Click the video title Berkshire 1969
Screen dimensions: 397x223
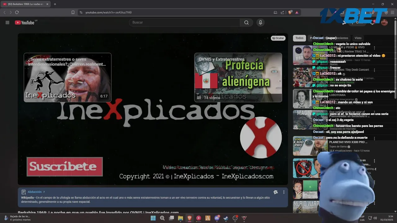coord(98,212)
